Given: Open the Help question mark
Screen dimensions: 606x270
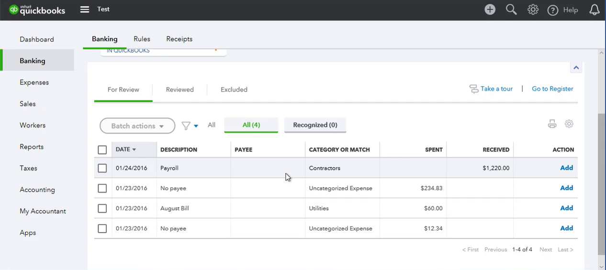Looking at the screenshot, I should point(553,10).
